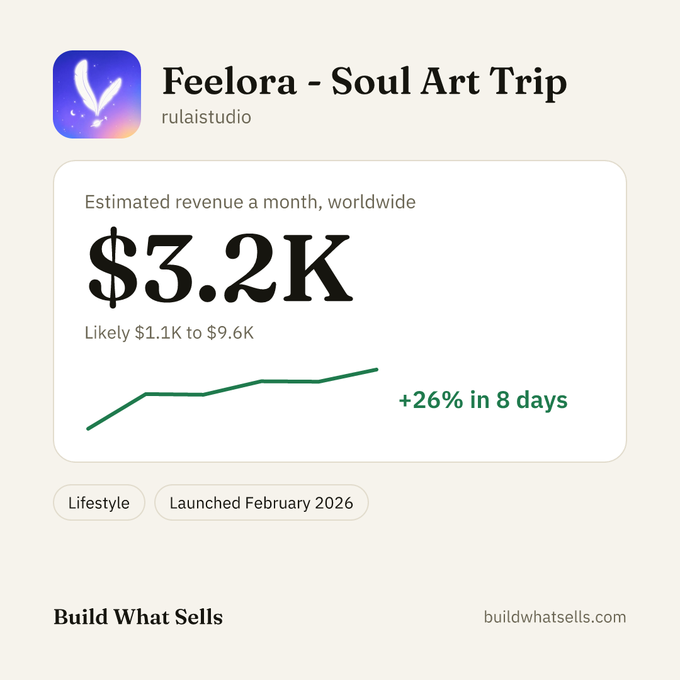The height and width of the screenshot is (680, 680).
Task: Click the first plateau of the green trend line
Action: pyautogui.click(x=175, y=394)
